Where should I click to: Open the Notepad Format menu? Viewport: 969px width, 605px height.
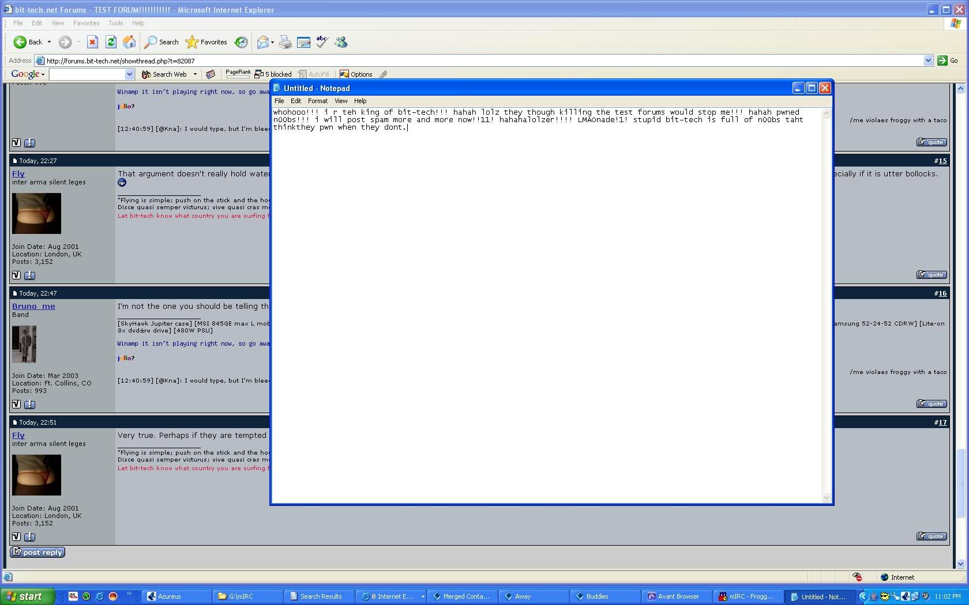[x=318, y=101]
